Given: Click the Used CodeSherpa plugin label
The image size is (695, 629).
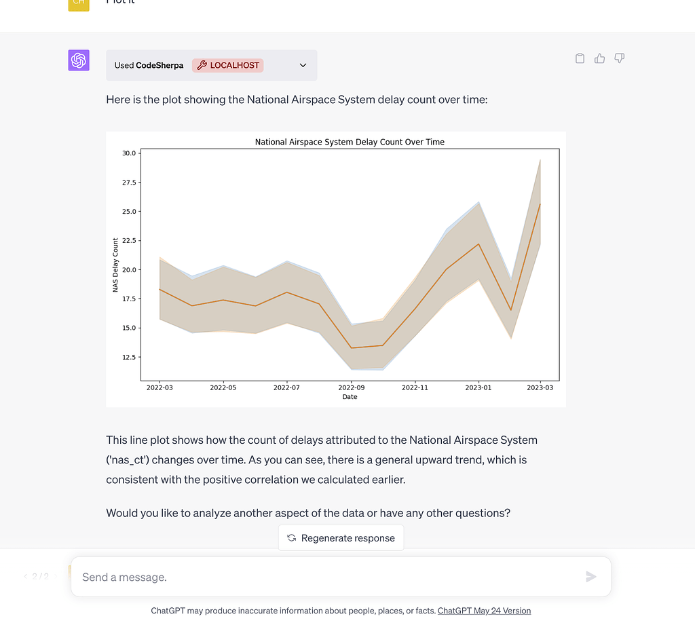Looking at the screenshot, I should (149, 65).
